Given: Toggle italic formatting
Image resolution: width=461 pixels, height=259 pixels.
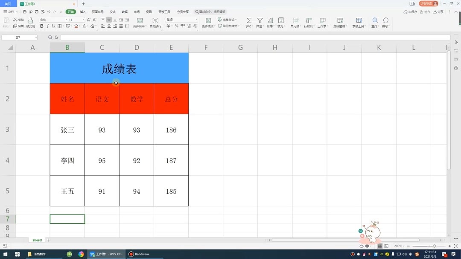Looking at the screenshot, I should [47, 26].
